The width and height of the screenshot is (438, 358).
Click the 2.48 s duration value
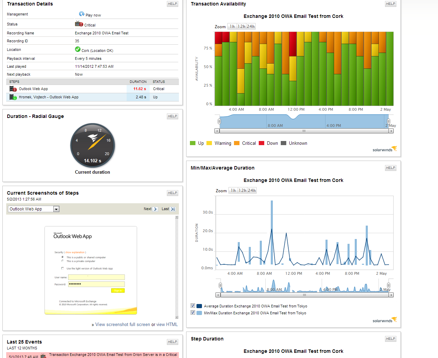pos(141,97)
